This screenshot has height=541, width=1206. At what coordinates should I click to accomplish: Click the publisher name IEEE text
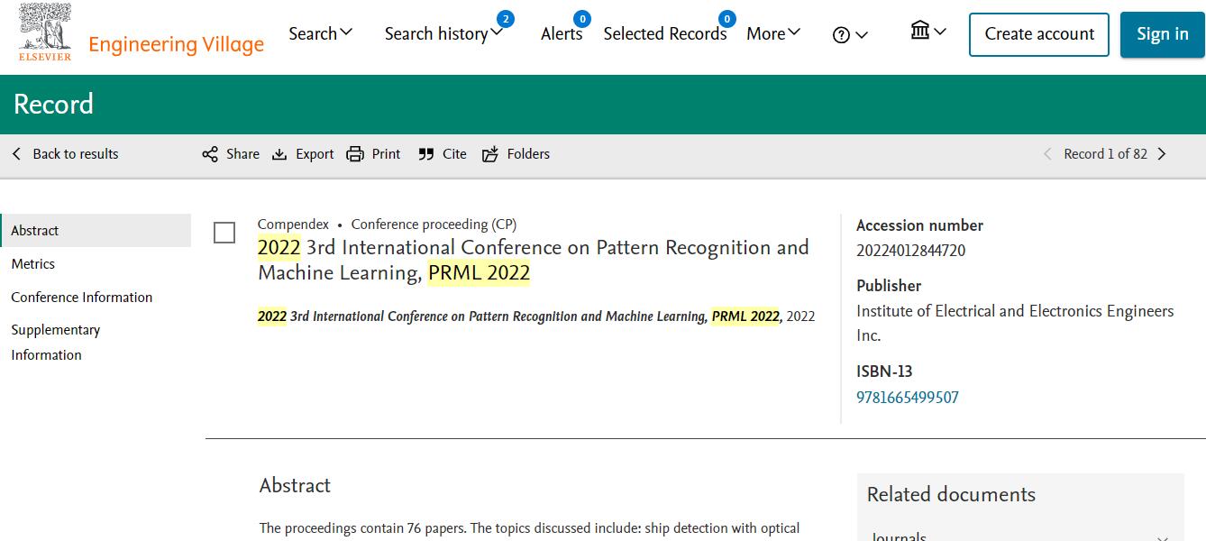(x=1015, y=323)
